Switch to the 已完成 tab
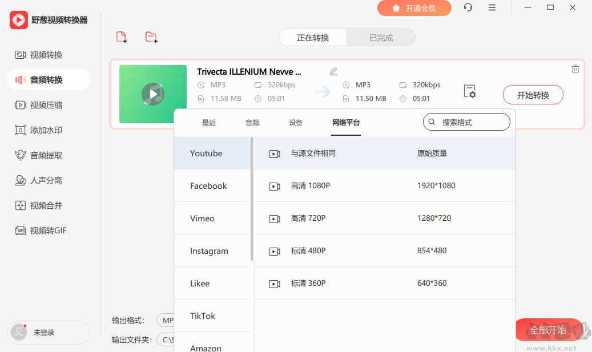The image size is (592, 352). [x=381, y=37]
